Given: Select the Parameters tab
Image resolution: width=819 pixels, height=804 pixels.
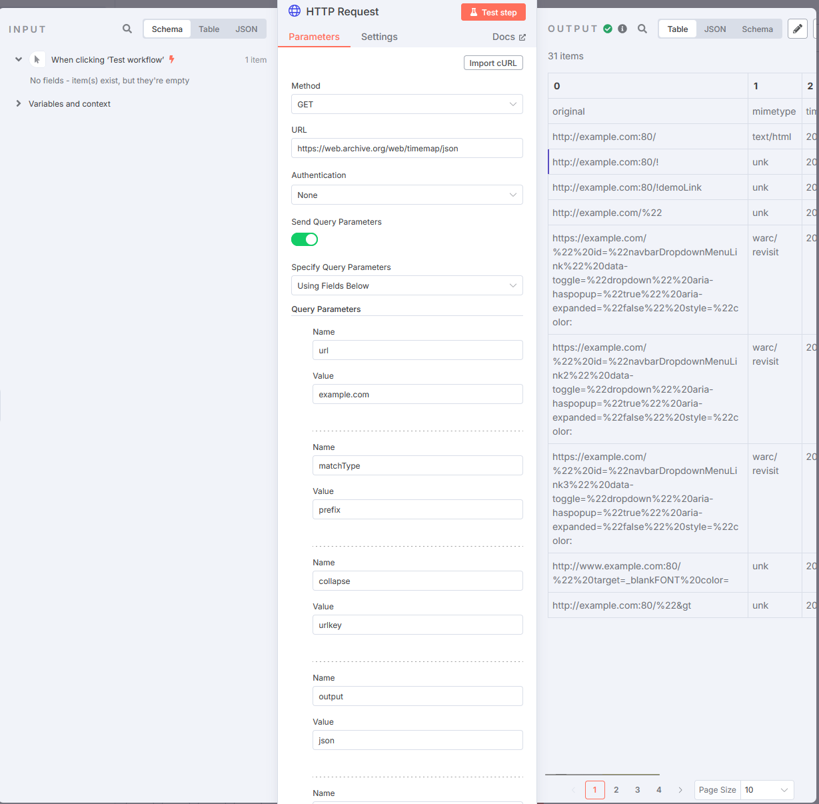Looking at the screenshot, I should [314, 37].
